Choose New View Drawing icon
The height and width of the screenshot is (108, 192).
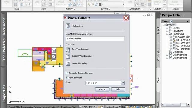(x=68, y=49)
